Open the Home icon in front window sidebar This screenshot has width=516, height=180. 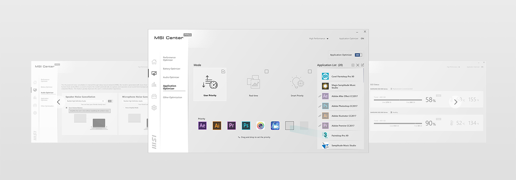point(154,62)
